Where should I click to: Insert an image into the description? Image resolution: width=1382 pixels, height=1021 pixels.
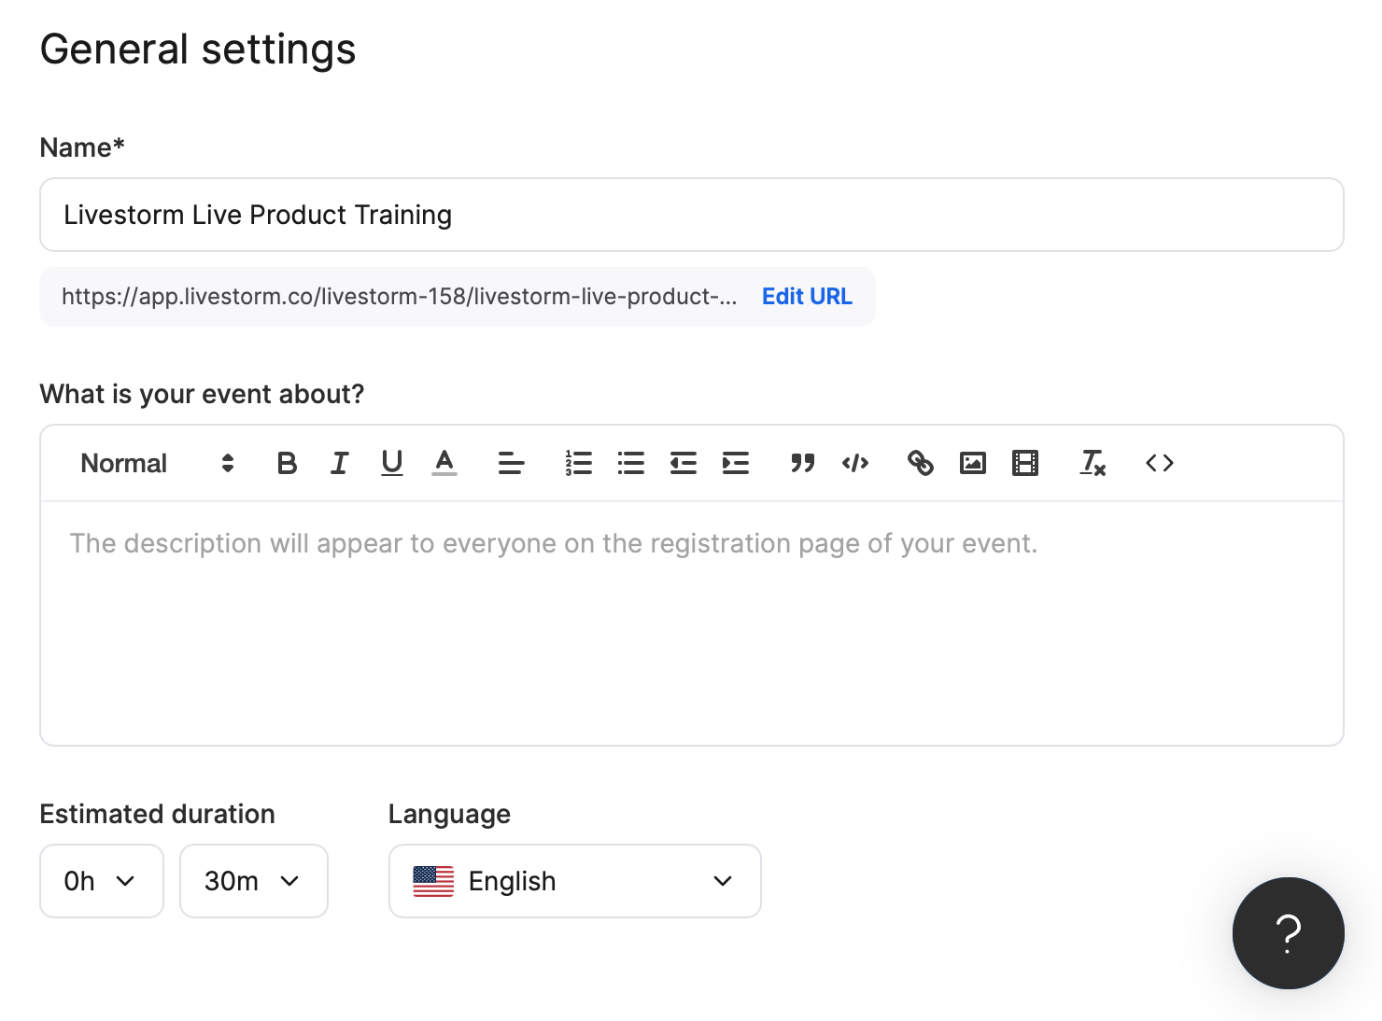tap(973, 463)
